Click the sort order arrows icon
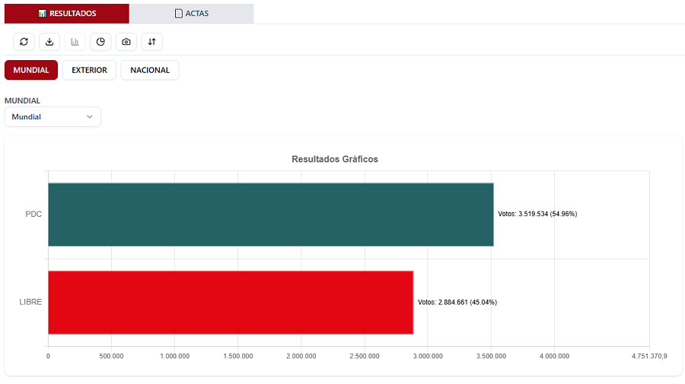 [151, 42]
